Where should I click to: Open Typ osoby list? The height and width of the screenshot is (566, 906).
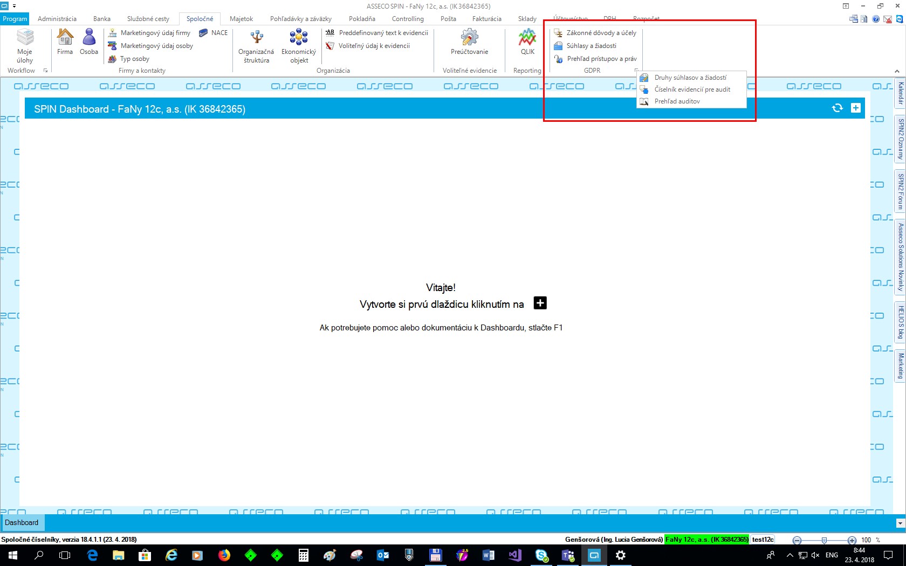point(129,59)
